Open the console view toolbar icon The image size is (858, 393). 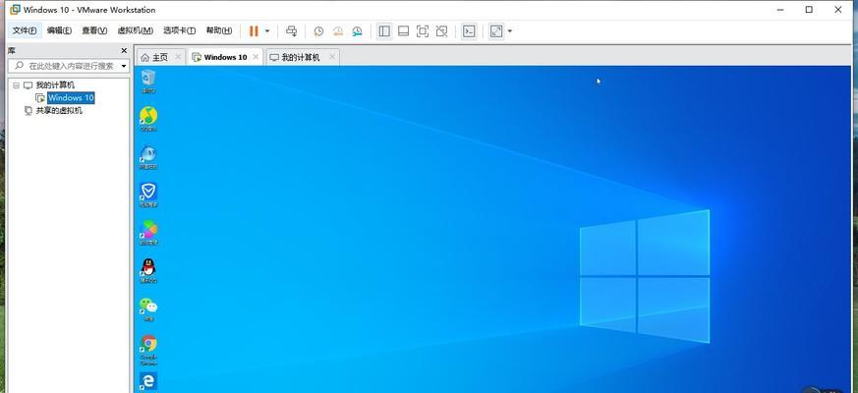pyautogui.click(x=469, y=31)
